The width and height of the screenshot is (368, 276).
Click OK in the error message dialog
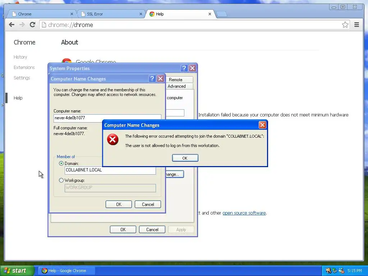coord(185,158)
